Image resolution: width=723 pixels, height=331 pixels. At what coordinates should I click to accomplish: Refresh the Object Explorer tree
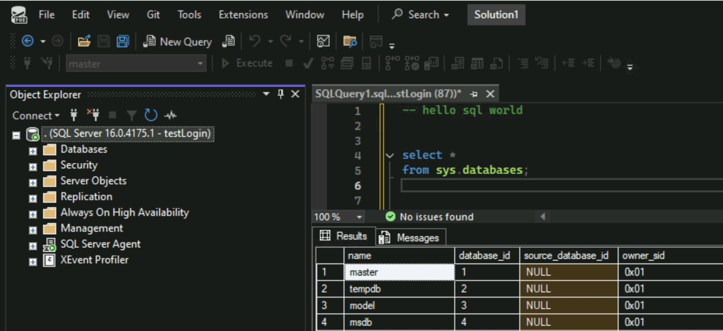point(151,115)
